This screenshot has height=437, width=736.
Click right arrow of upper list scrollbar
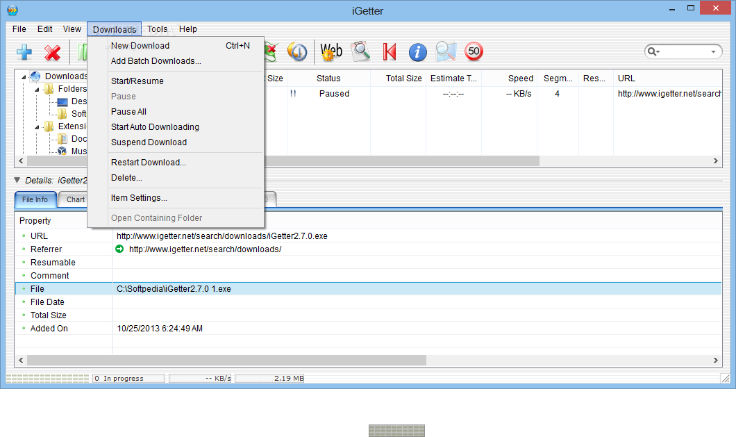(x=716, y=160)
